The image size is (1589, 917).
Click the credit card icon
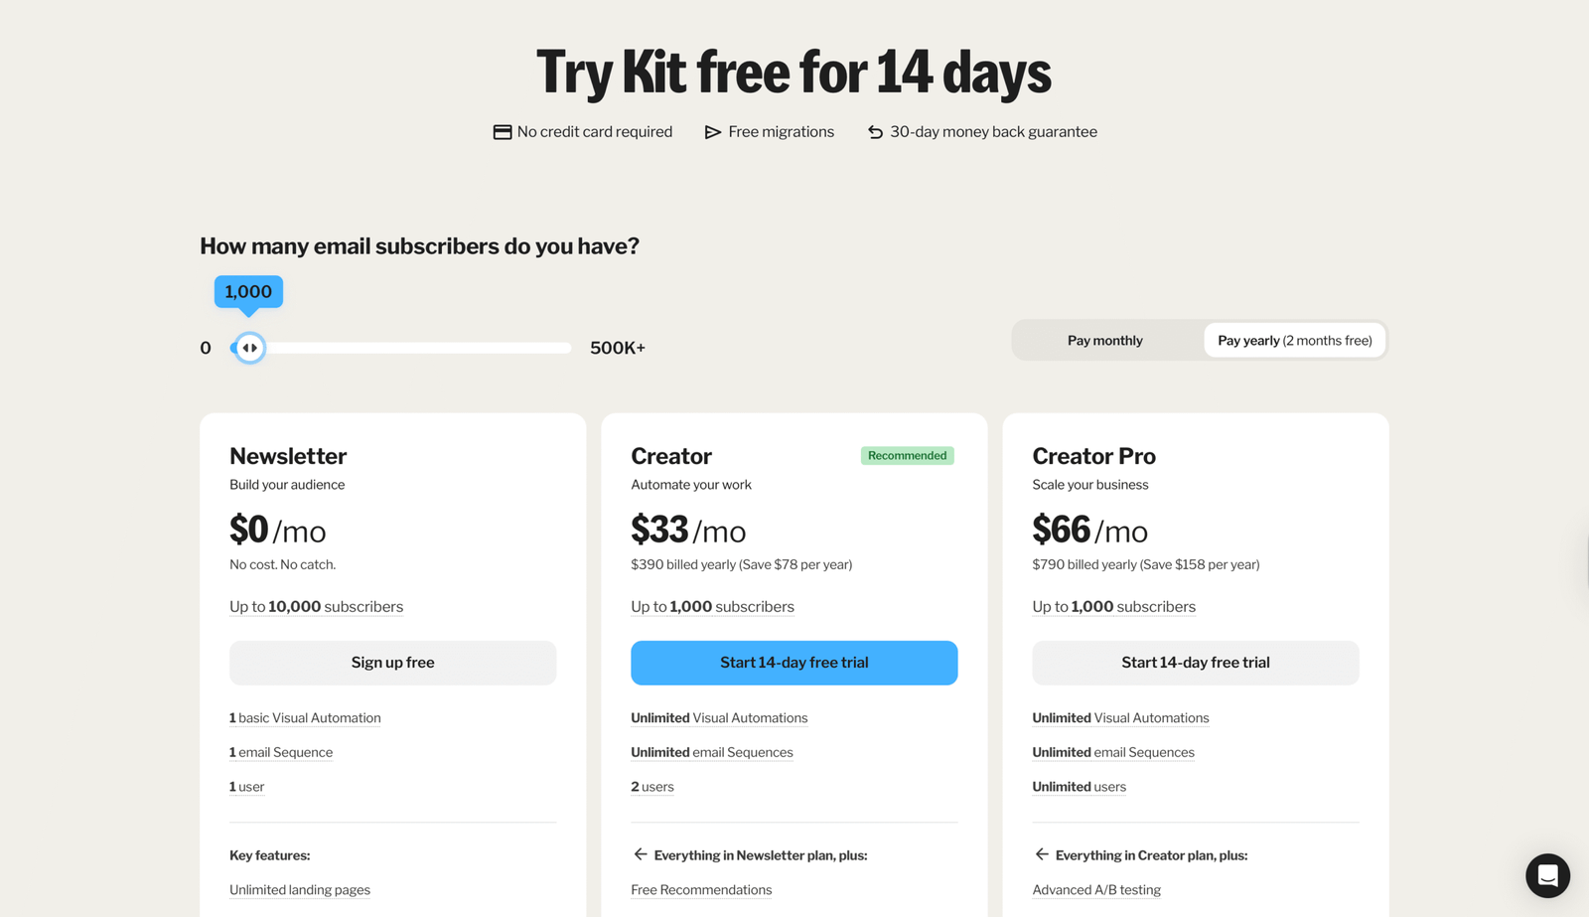(503, 132)
